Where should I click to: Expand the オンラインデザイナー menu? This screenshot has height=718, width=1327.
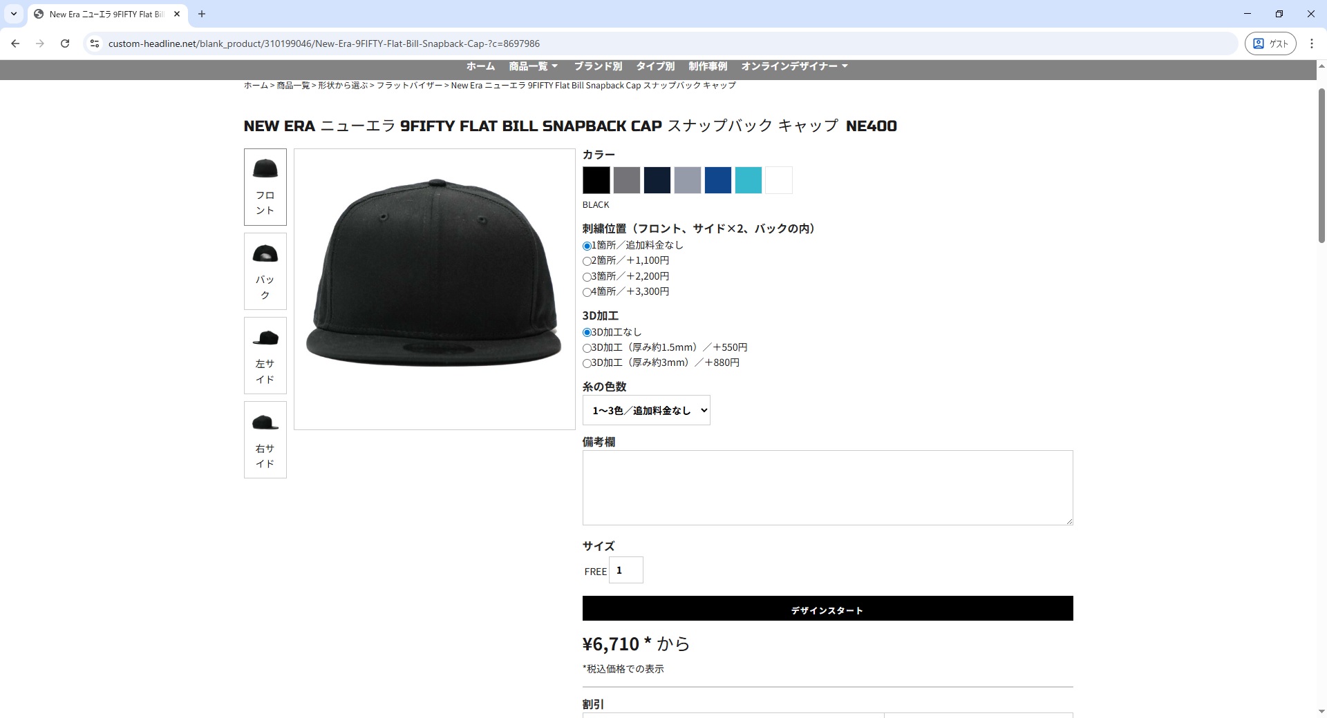click(794, 66)
